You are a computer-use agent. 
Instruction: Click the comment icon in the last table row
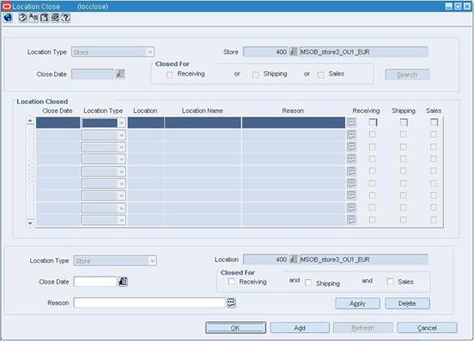pyautogui.click(x=351, y=220)
